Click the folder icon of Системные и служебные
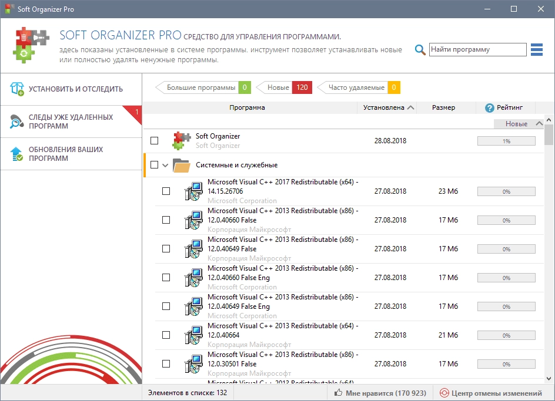555x401 pixels. pos(182,165)
